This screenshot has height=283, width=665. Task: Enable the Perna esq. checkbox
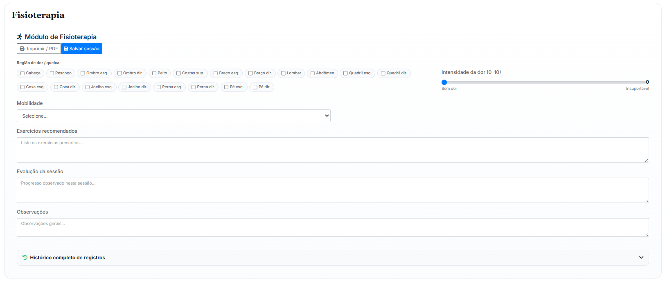tap(159, 87)
